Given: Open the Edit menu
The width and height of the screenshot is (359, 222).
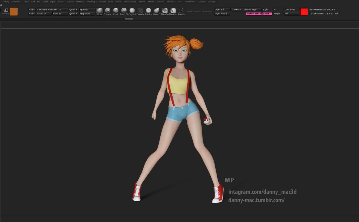Looking at the screenshot, I should click(x=33, y=2).
